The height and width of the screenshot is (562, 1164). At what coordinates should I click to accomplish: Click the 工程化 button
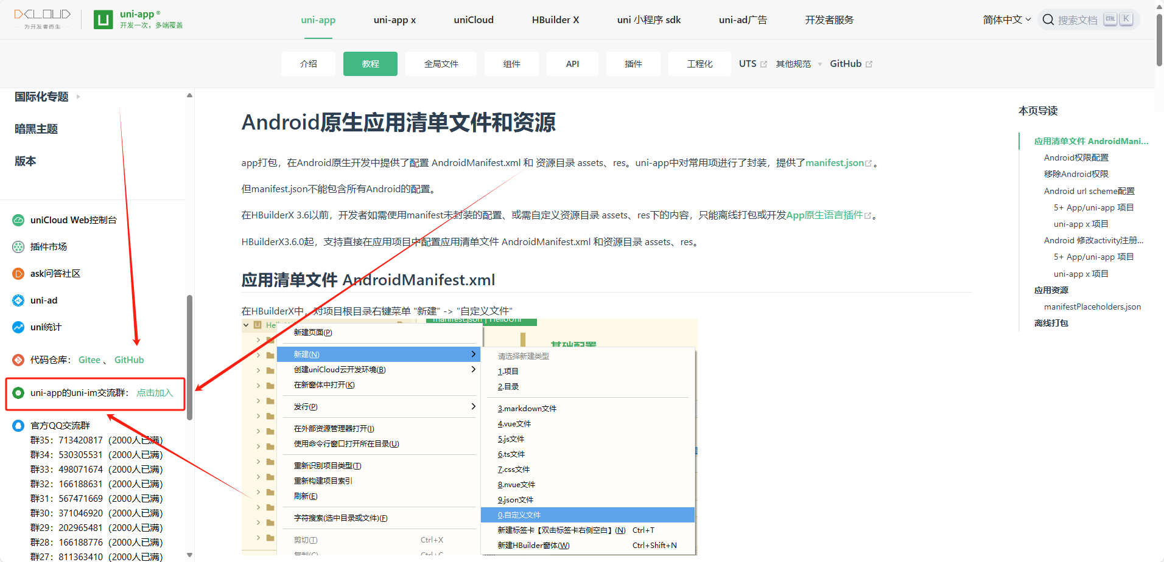point(699,64)
